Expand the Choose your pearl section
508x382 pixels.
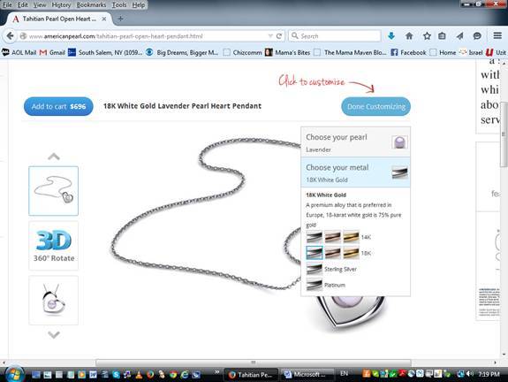356,142
